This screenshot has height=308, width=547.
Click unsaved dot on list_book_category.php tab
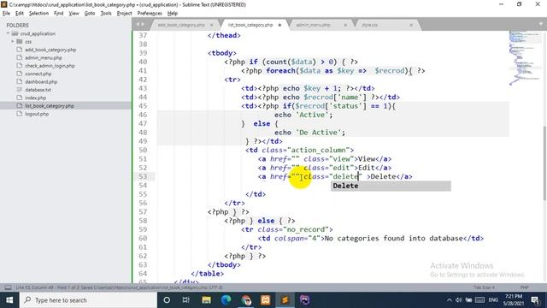point(279,25)
